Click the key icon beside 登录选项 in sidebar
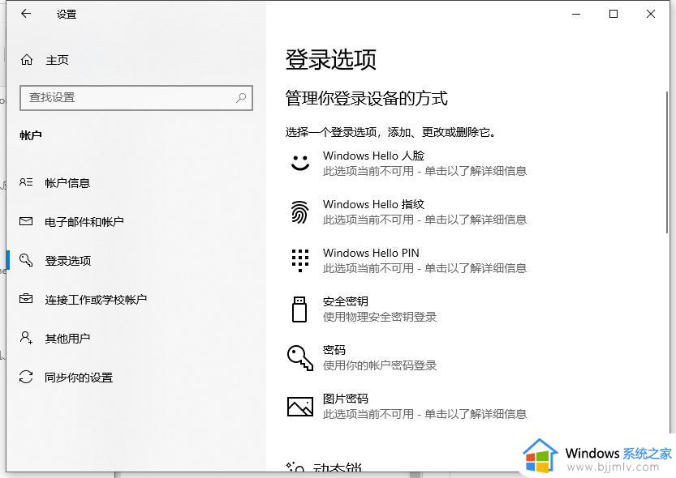This screenshot has width=676, height=478. [x=26, y=260]
